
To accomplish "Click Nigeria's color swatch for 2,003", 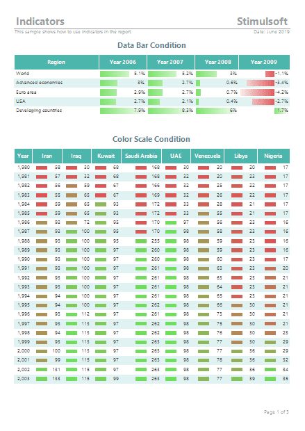I will [x=270, y=379].
